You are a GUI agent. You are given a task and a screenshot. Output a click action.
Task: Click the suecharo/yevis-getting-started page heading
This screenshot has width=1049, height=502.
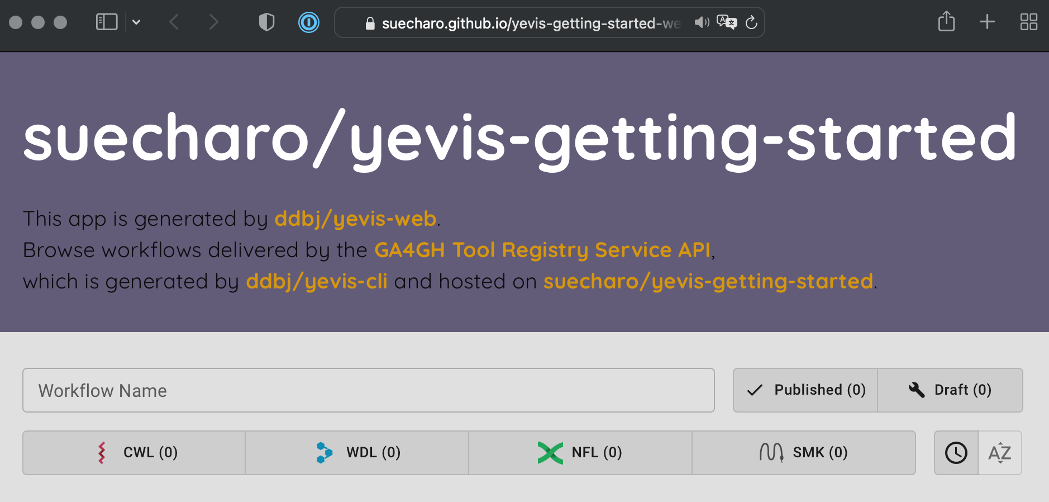pos(520,139)
